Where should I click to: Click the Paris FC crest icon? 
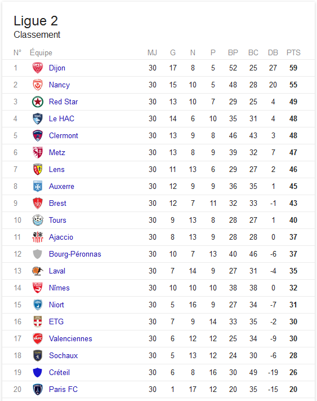pos(38,389)
